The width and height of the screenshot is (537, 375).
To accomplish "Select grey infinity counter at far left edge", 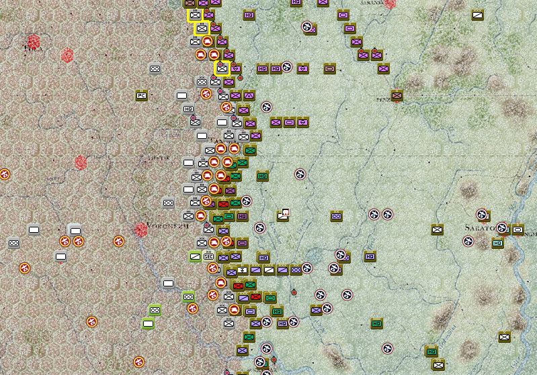I will pyautogui.click(x=13, y=243).
